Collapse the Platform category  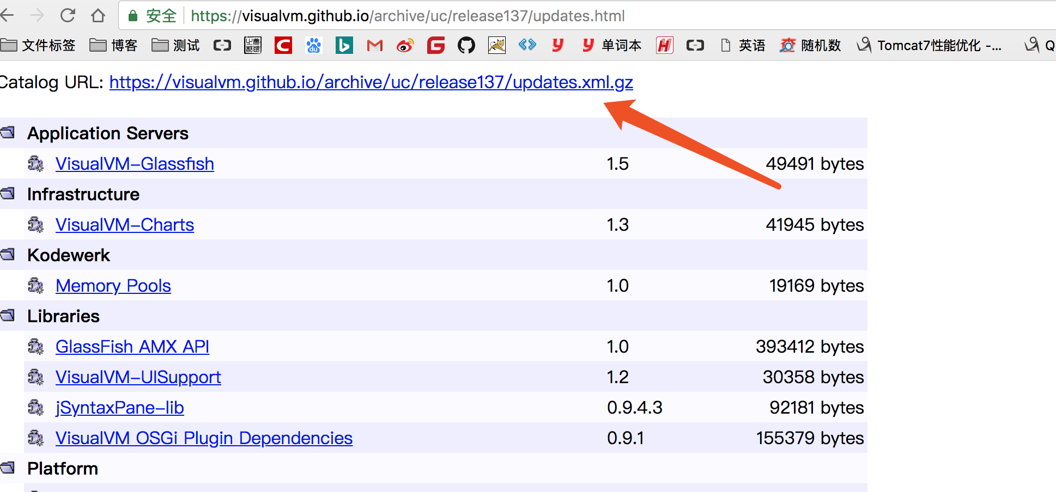(8, 468)
